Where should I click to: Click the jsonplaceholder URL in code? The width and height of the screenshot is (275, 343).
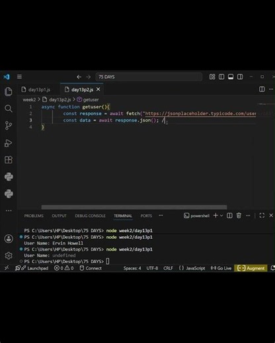[x=200, y=113]
